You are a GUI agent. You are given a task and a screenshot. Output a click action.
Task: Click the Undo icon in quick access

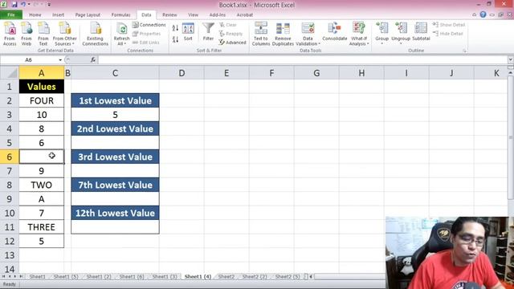tap(23, 5)
